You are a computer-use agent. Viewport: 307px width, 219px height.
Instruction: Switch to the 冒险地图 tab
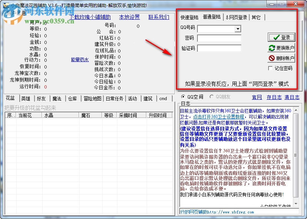tap(93, 99)
